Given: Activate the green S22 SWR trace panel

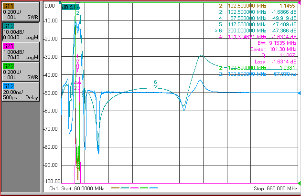Looking at the screenshot, I should pos(21,72).
